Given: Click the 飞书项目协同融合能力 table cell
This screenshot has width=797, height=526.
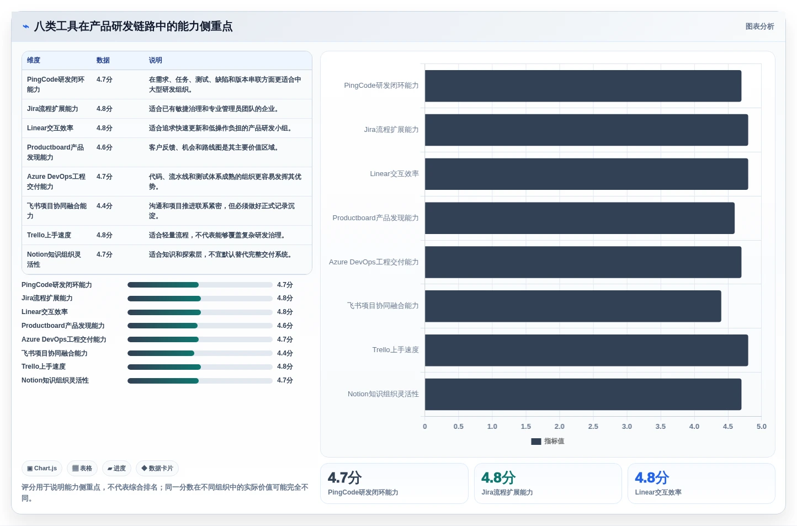Looking at the screenshot, I should click(57, 211).
